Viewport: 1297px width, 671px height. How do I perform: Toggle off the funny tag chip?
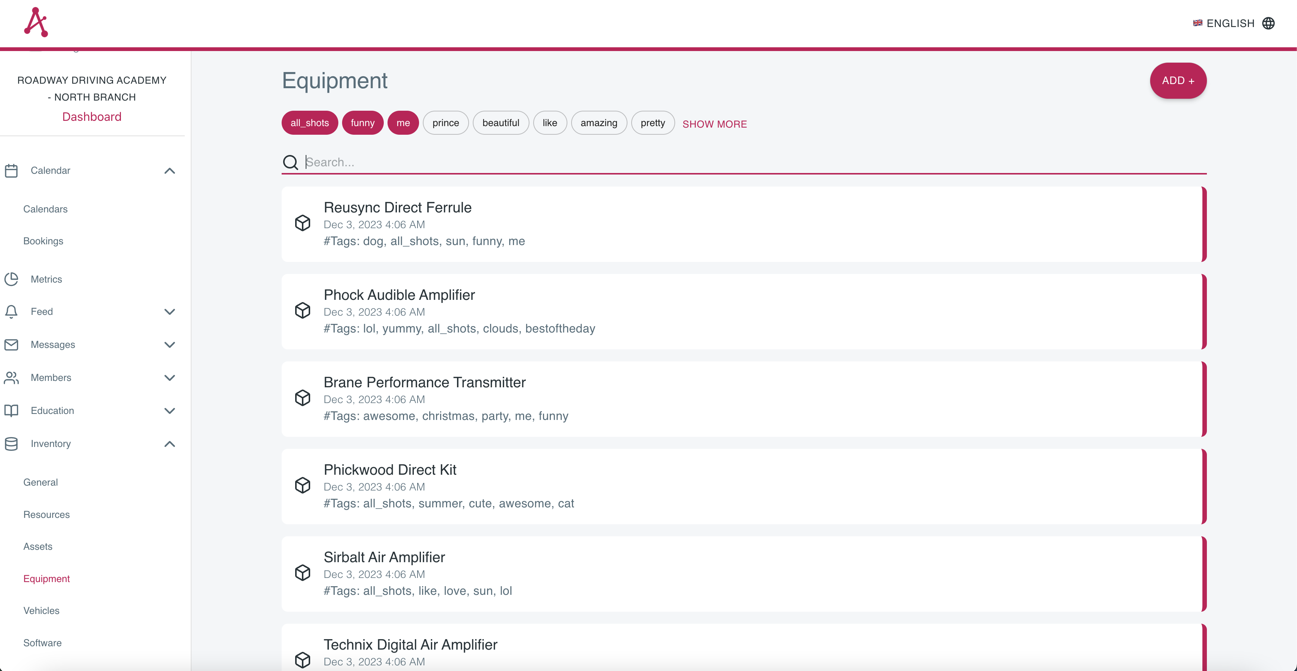(362, 123)
